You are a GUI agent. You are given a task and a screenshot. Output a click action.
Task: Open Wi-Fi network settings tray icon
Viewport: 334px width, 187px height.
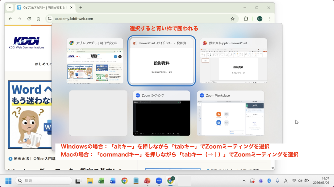point(294,181)
